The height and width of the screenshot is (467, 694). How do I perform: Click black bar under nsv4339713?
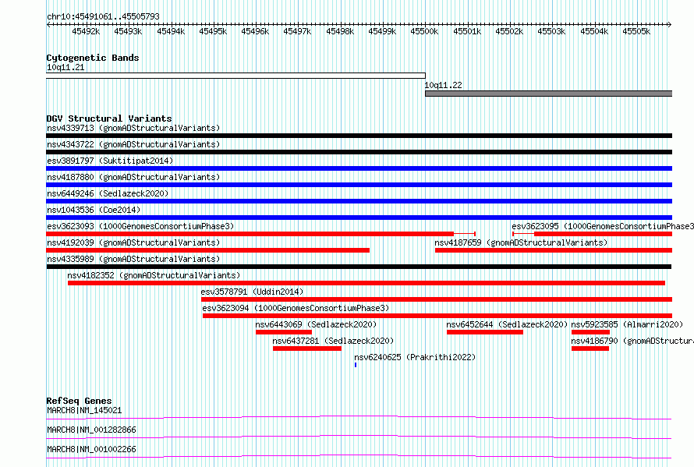pyautogui.click(x=359, y=136)
